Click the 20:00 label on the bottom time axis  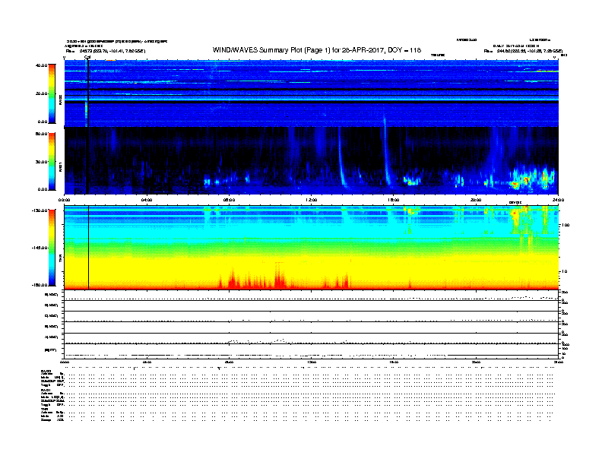(476, 362)
